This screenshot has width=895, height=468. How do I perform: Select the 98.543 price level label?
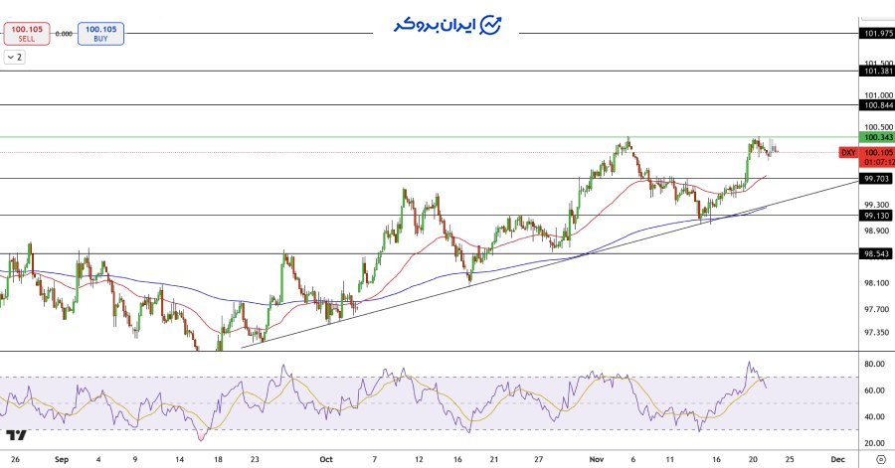point(877,253)
